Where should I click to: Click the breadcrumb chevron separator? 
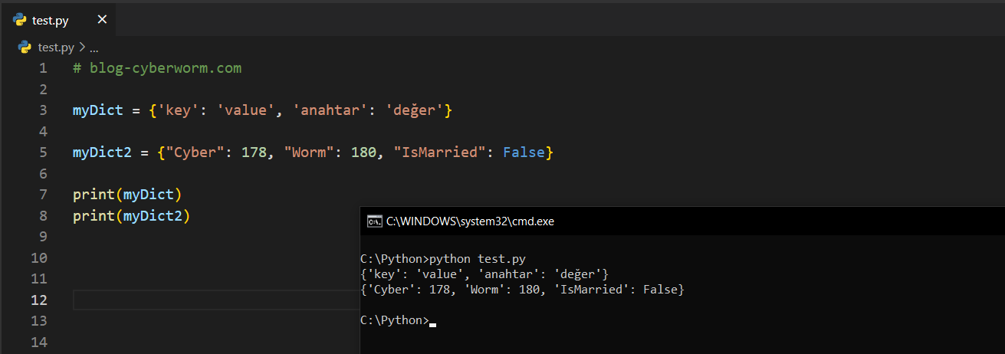82,48
